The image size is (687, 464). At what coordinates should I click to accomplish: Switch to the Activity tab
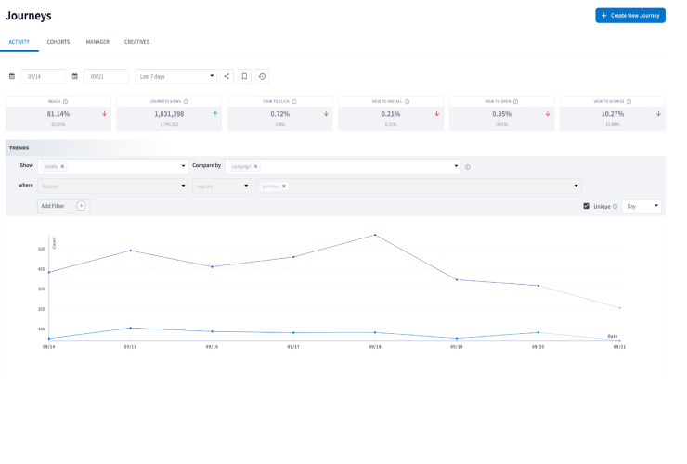click(x=19, y=42)
